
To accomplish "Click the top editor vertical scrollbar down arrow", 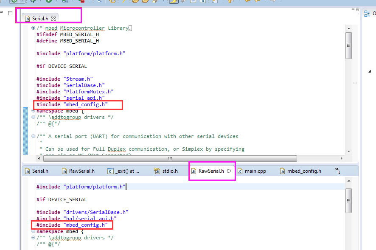I will pos(349,152).
